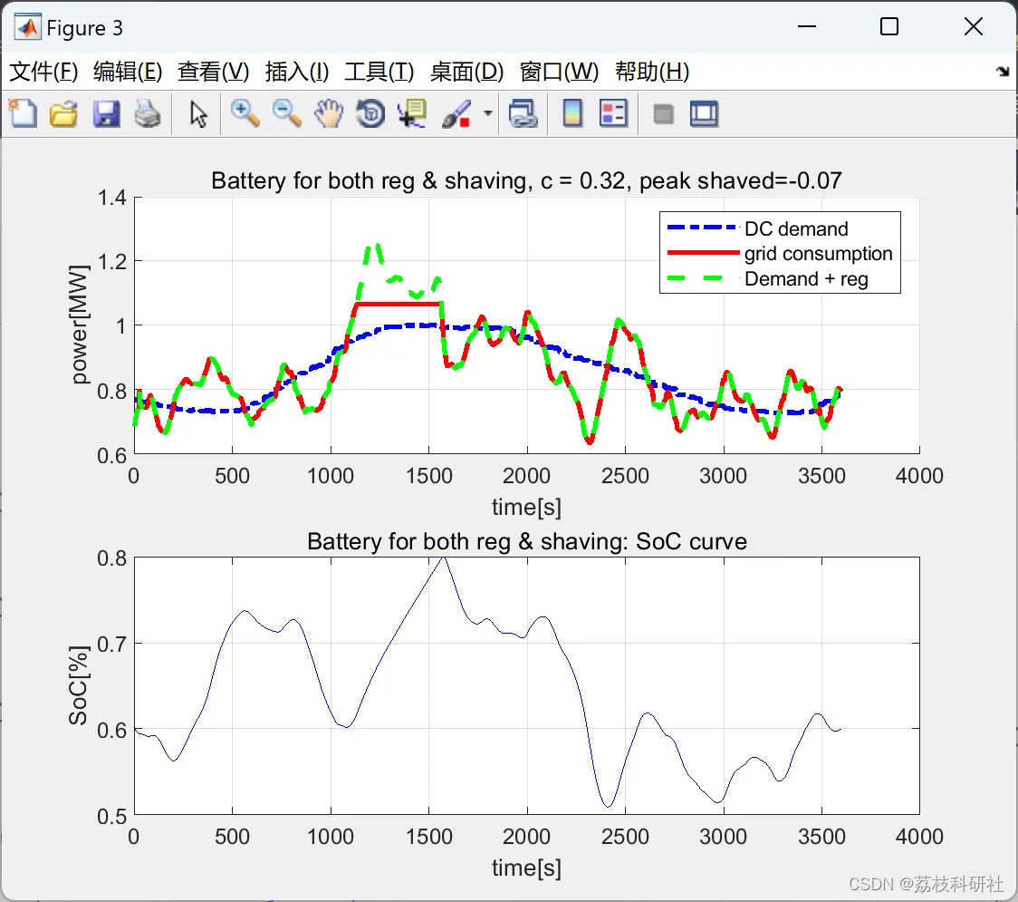Dock the figure using the corner arrow
1018x902 pixels.
(x=1004, y=72)
